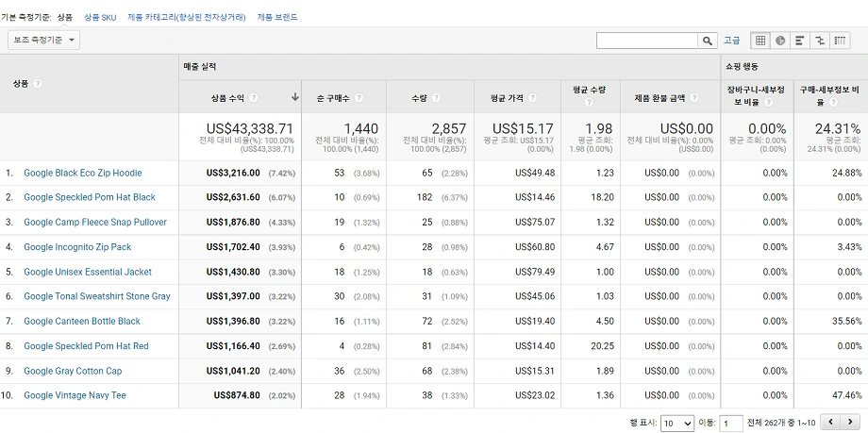This screenshot has width=868, height=433.
Task: Select 제품 카테고리(향상된 전자상거래) dimension
Action: pyautogui.click(x=187, y=17)
